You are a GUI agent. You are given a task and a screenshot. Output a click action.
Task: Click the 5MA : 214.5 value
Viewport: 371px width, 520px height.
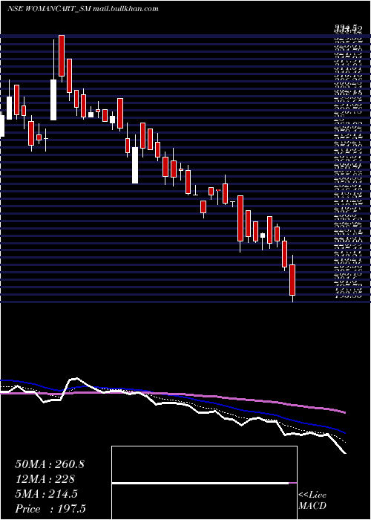click(46, 494)
